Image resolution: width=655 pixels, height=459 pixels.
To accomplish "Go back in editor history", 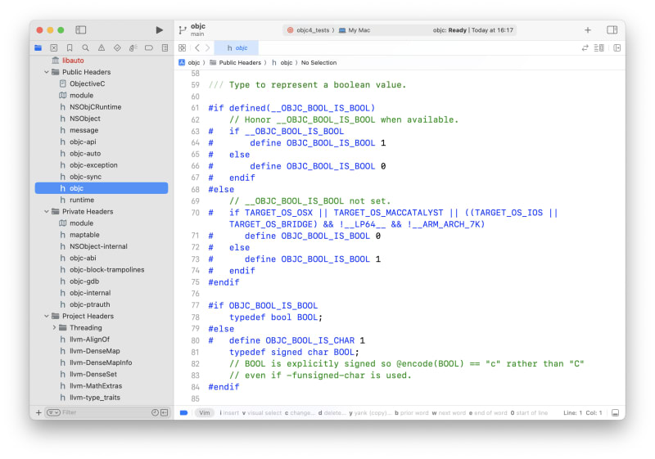I will (x=197, y=48).
